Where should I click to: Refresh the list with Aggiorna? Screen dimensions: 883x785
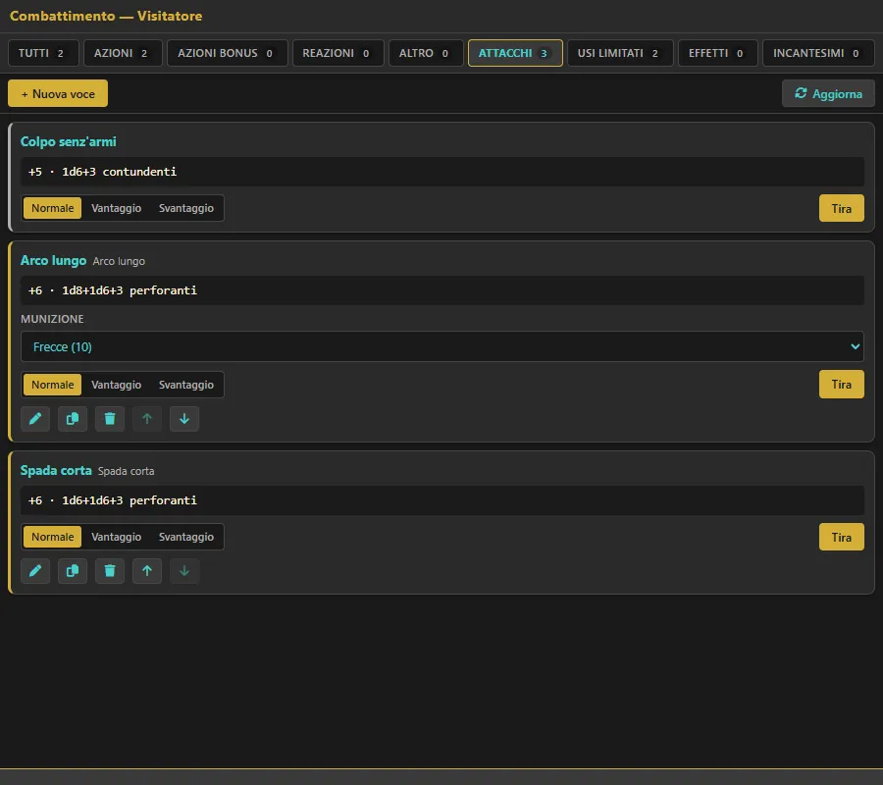[x=828, y=93]
